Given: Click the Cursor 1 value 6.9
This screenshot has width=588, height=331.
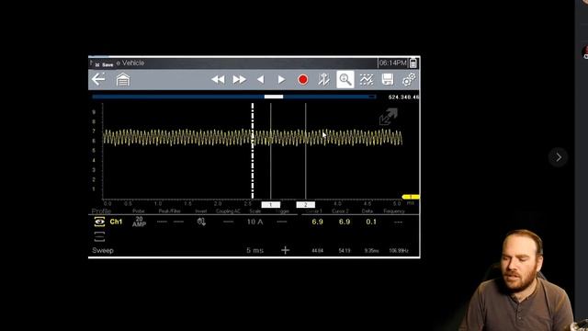Looking at the screenshot, I should (317, 222).
